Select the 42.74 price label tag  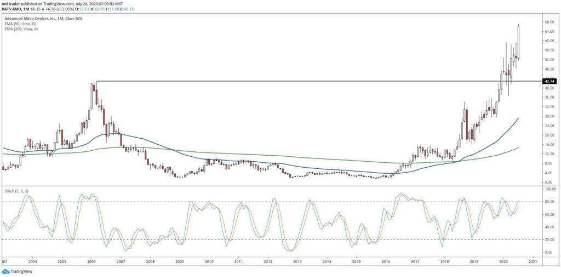tap(548, 81)
